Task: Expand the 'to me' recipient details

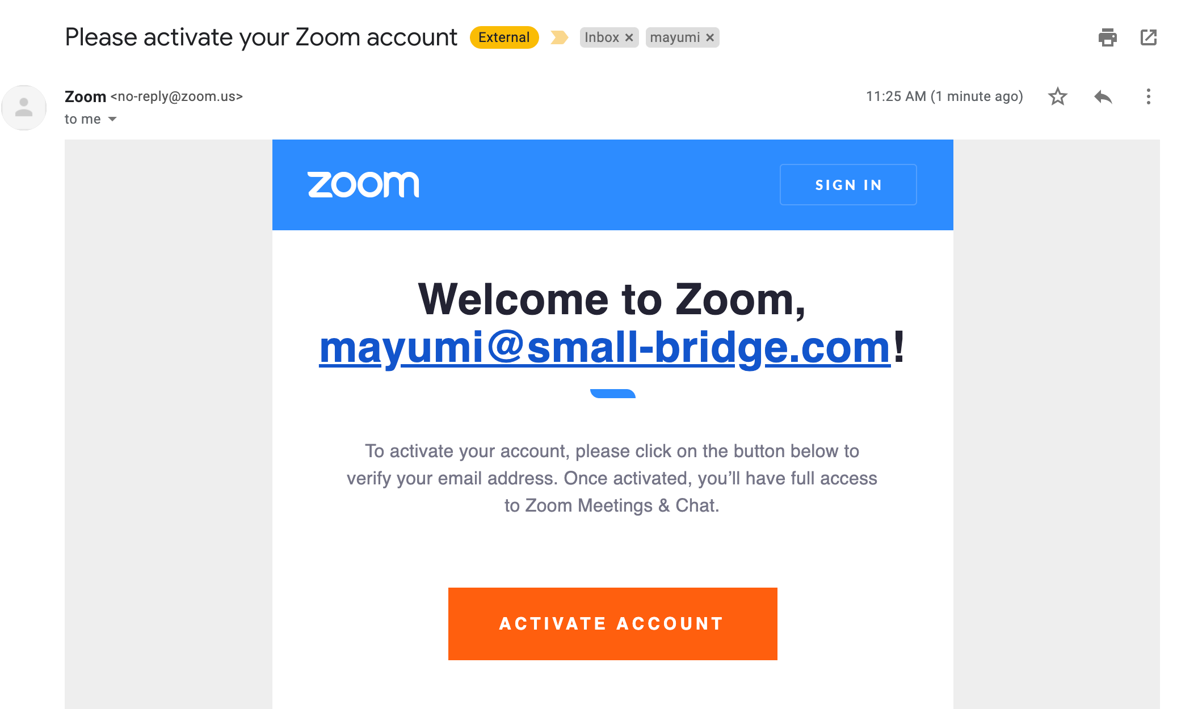Action: [x=112, y=119]
